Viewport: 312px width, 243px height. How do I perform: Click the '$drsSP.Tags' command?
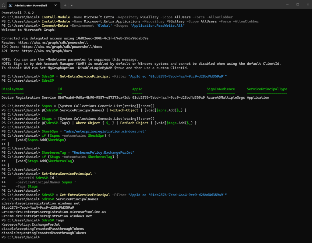(53, 220)
